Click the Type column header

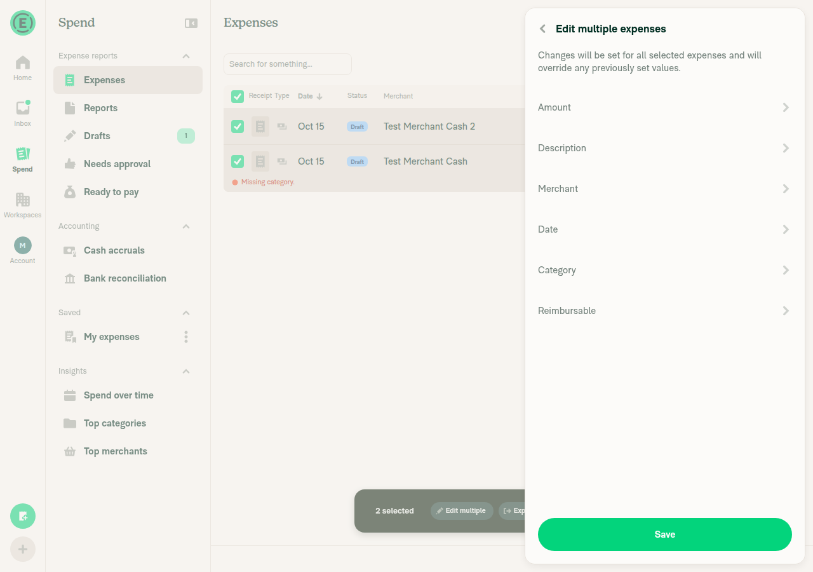[x=282, y=96]
